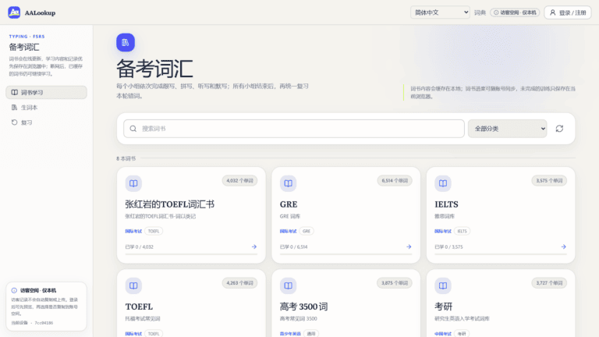Open the 张红岩的TOEFL词汇书 card title
Viewport: 599px width, 337px height.
pos(169,204)
